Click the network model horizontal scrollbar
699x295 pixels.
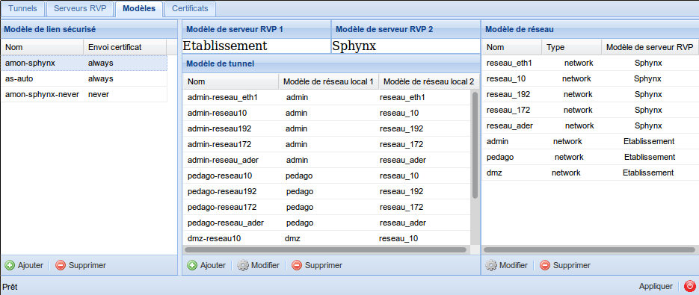tap(589, 250)
